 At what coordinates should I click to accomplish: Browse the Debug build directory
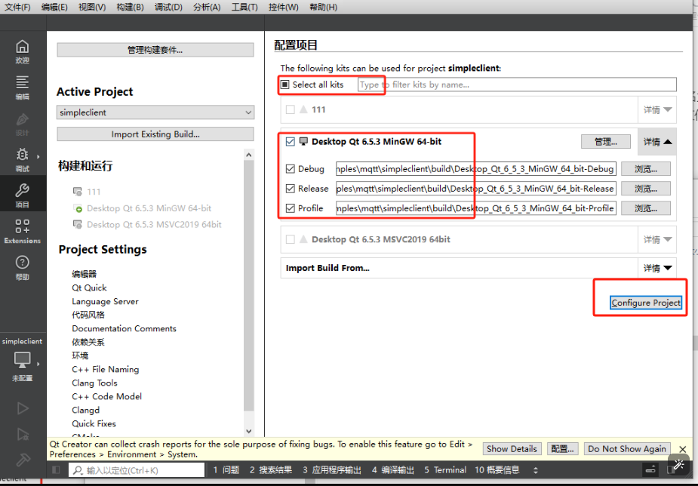pos(645,169)
